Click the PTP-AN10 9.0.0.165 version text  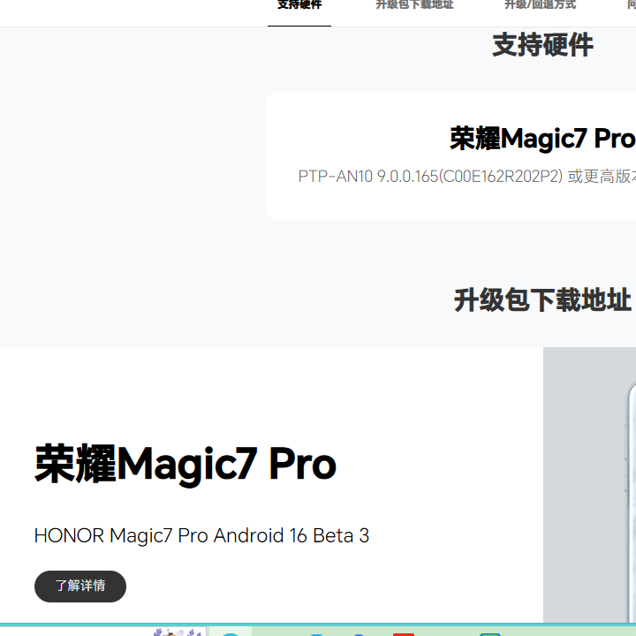[x=467, y=177]
